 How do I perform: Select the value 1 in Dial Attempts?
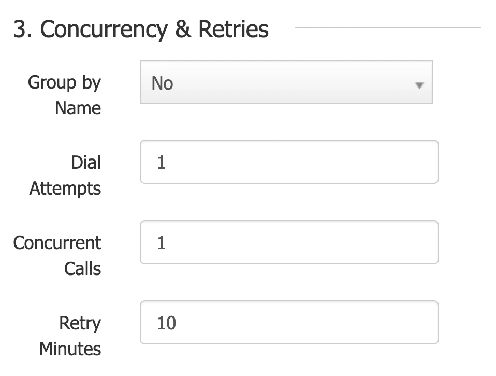coord(160,162)
